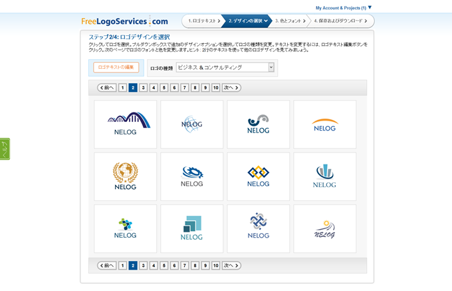Click current page 2 in bottom pagination
Screen dimensions: 452x291
point(133,266)
